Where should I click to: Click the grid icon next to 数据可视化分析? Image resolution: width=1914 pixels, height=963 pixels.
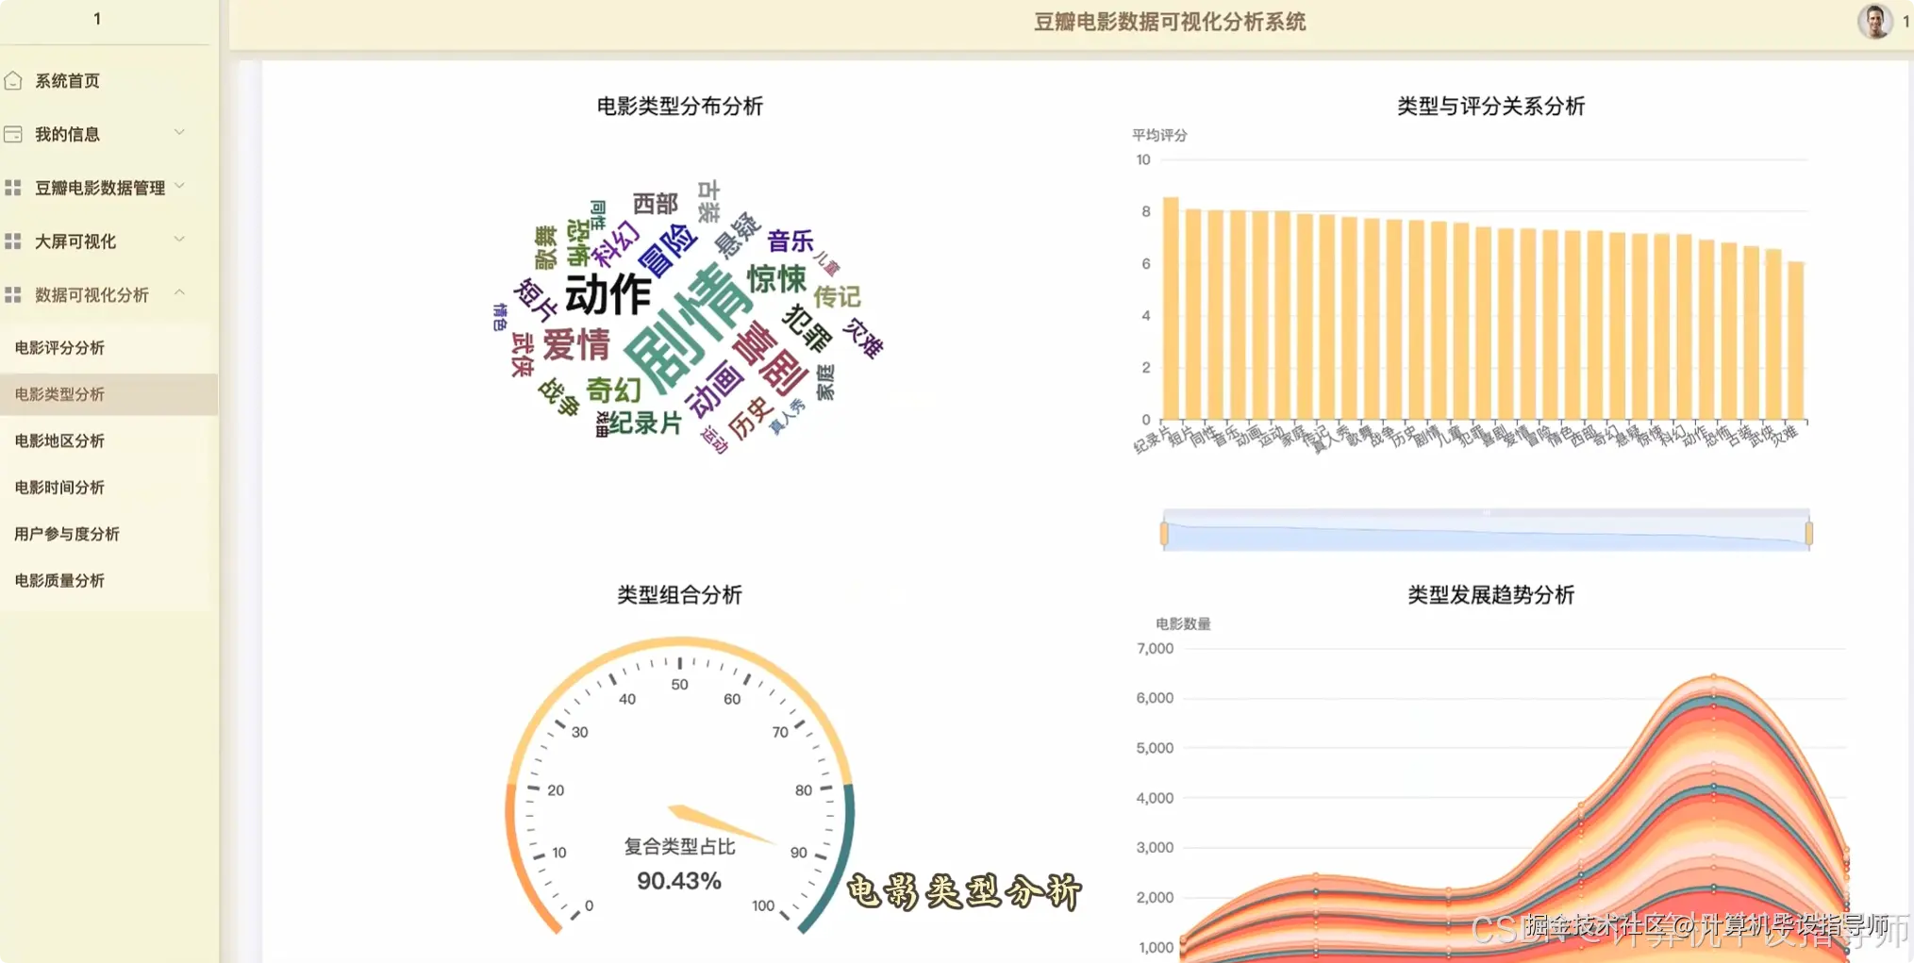pyautogui.click(x=13, y=294)
